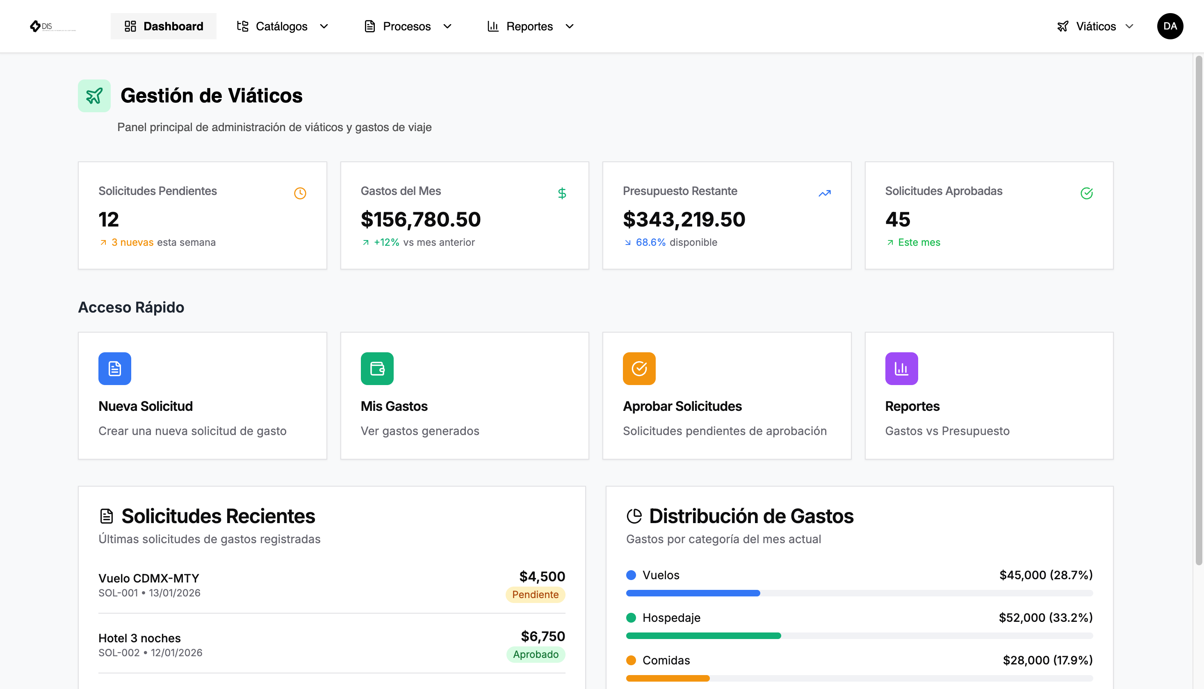Expand the Catálogos chevron
This screenshot has height=689, width=1204.
[324, 27]
